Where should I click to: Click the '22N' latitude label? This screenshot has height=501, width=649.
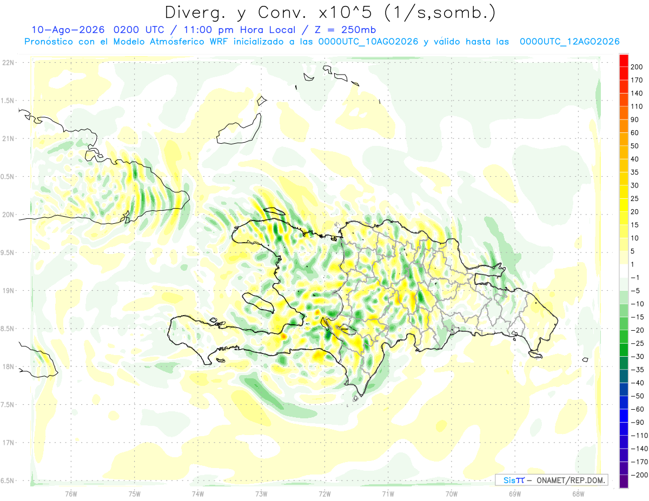coord(8,63)
